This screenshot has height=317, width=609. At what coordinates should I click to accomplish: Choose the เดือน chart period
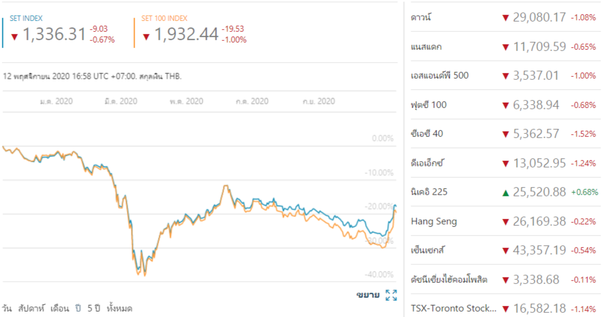(60, 309)
